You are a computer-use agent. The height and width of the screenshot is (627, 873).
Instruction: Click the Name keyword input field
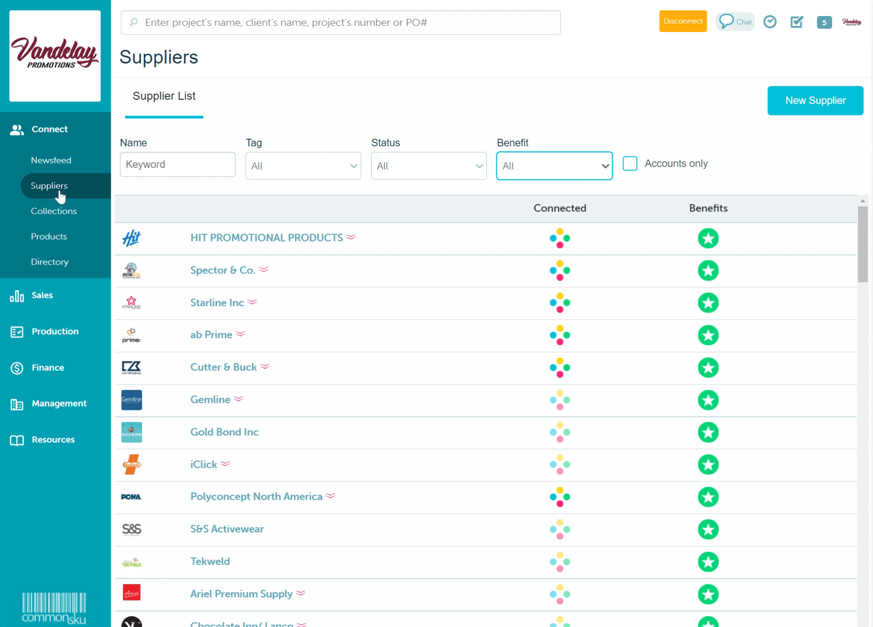(178, 164)
